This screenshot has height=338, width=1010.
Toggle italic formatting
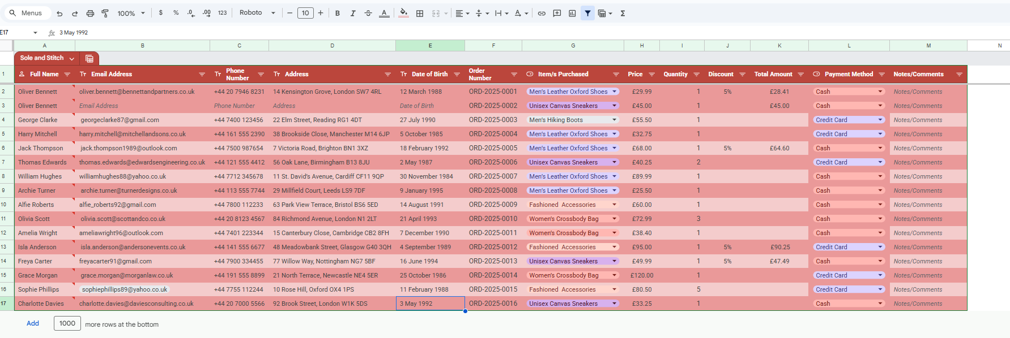[353, 13]
